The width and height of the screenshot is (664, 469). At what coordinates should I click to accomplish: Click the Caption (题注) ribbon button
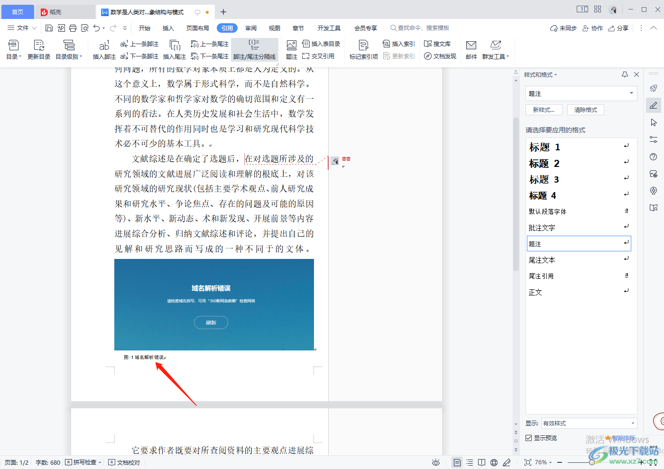click(292, 49)
